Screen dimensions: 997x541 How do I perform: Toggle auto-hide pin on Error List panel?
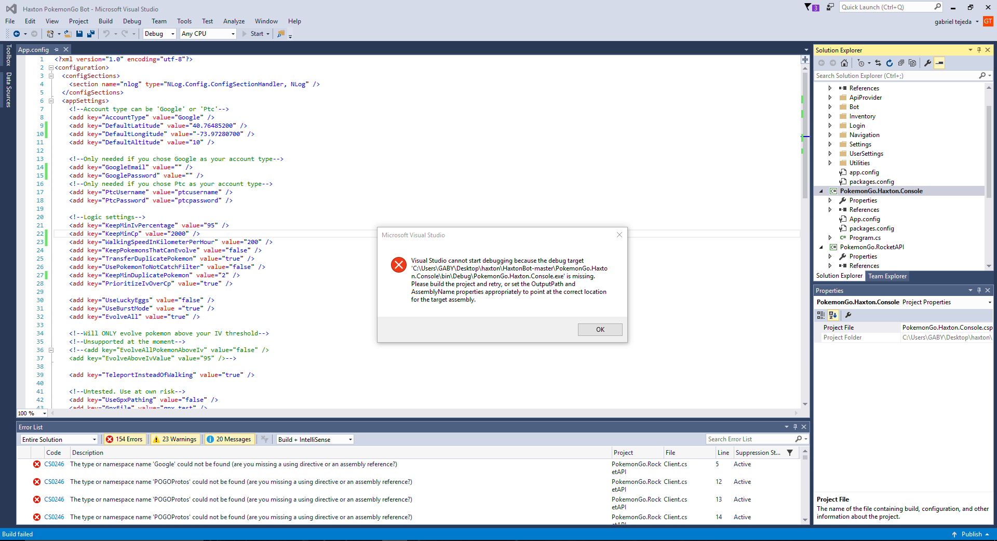coord(795,427)
